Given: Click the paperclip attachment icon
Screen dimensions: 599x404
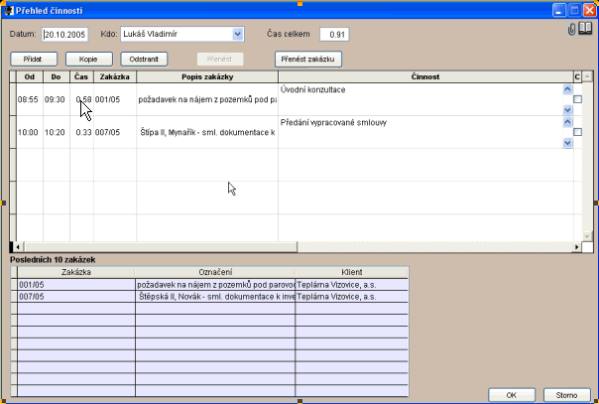Looking at the screenshot, I should 572,30.
